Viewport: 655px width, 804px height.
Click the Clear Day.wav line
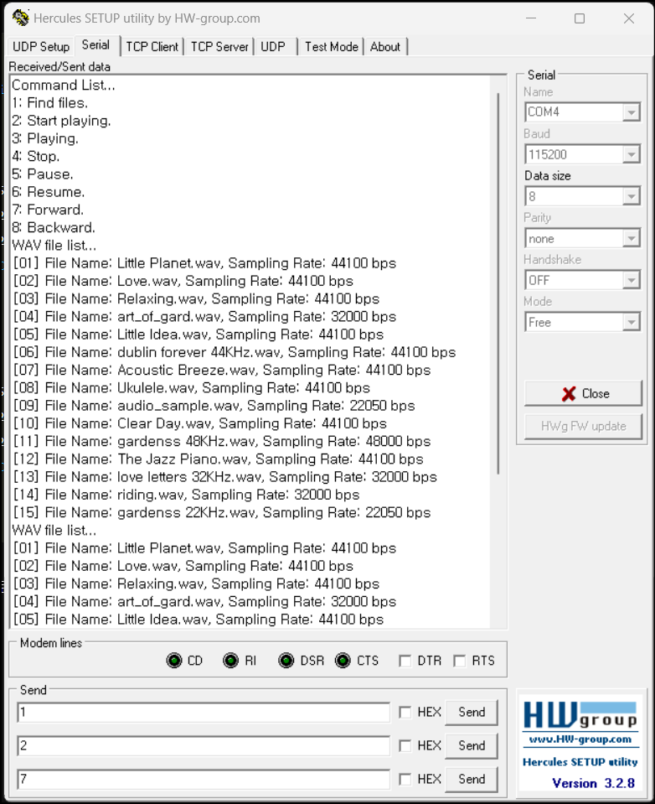[x=199, y=423]
